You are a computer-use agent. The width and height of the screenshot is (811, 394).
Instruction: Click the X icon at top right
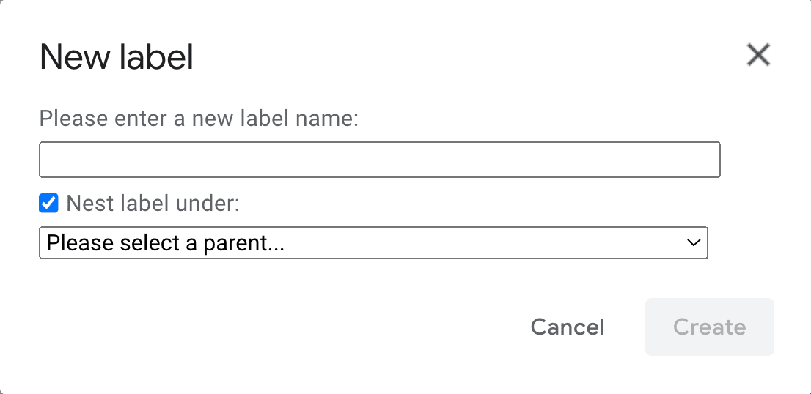click(757, 55)
